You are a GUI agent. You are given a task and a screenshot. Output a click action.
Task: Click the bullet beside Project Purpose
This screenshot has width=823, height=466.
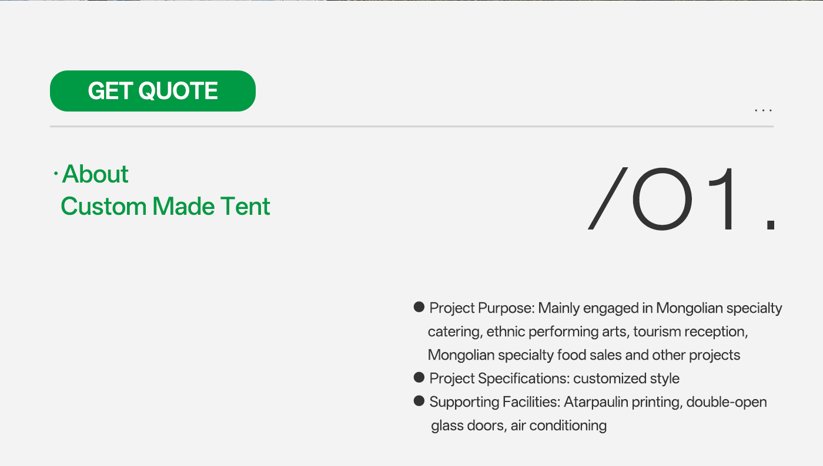(x=419, y=307)
